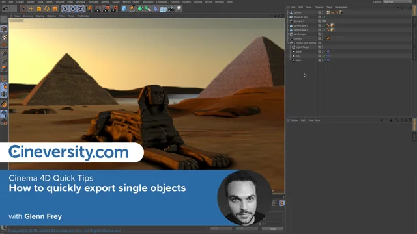The height and width of the screenshot is (234, 417).
Task: Collapse the 3 Point Light Sphinx group
Action: tap(288, 43)
